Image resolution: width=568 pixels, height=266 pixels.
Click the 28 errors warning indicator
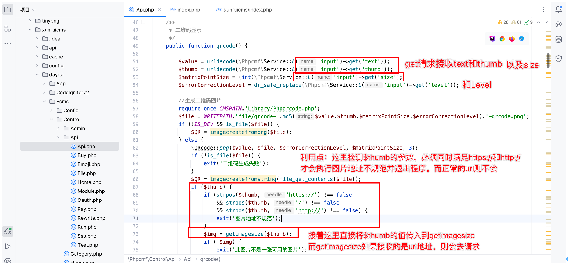[x=503, y=22]
